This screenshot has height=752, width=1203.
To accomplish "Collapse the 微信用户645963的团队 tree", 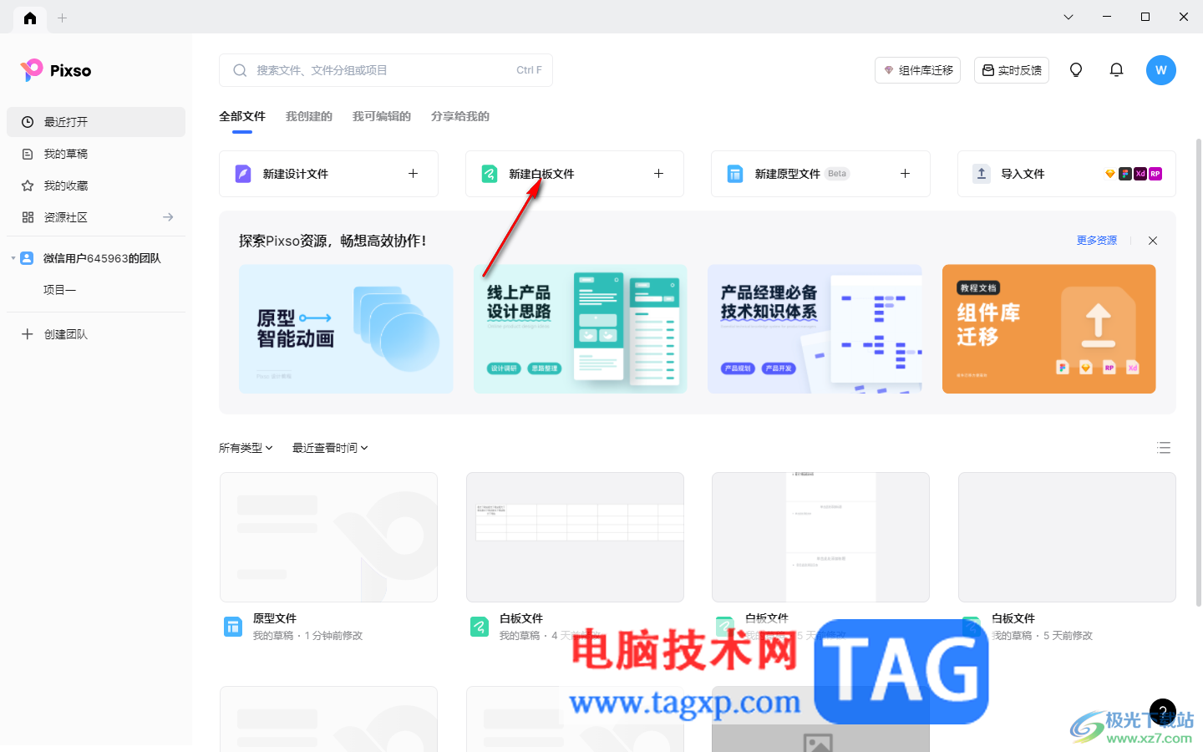I will [13, 258].
